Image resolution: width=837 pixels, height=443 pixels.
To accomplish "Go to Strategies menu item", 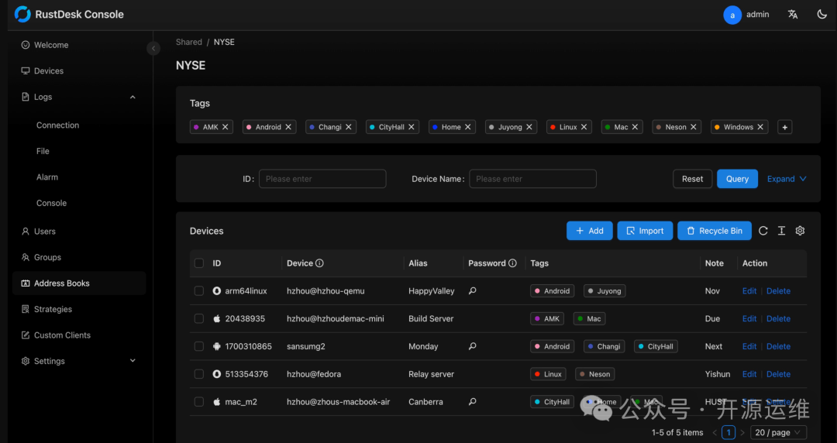I will [53, 309].
